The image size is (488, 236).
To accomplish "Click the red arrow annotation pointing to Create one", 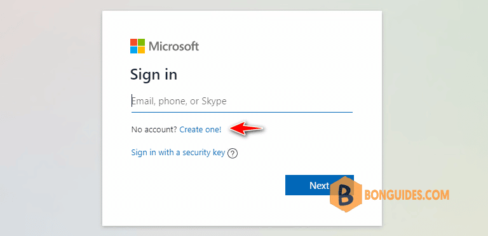I will click(247, 128).
